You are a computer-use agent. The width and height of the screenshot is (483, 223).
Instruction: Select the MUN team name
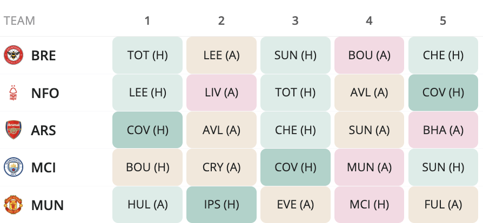tap(48, 205)
